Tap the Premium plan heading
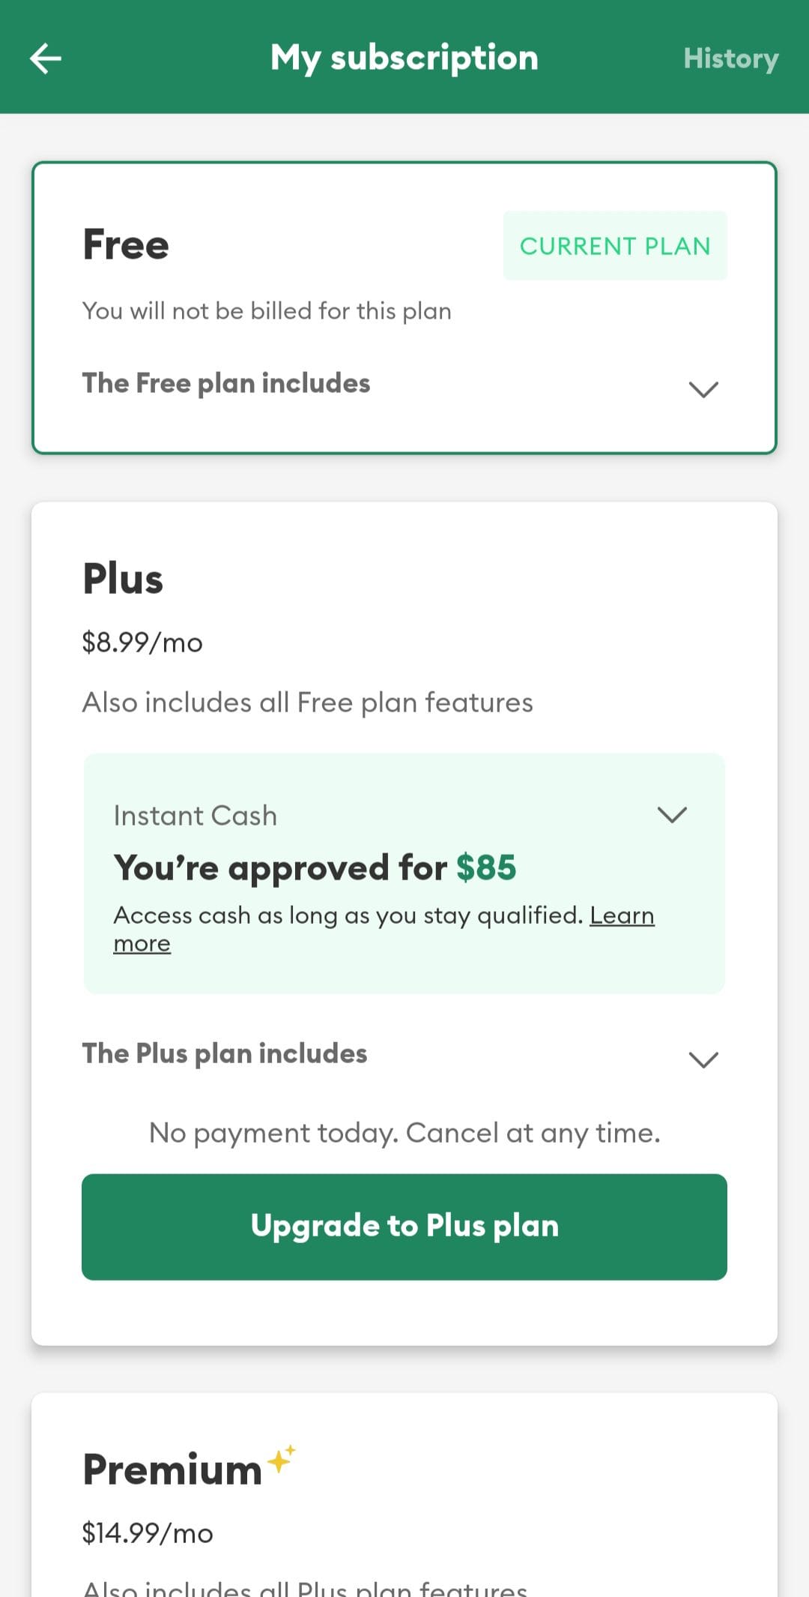Viewport: 809px width, 1597px height. pos(172,1469)
